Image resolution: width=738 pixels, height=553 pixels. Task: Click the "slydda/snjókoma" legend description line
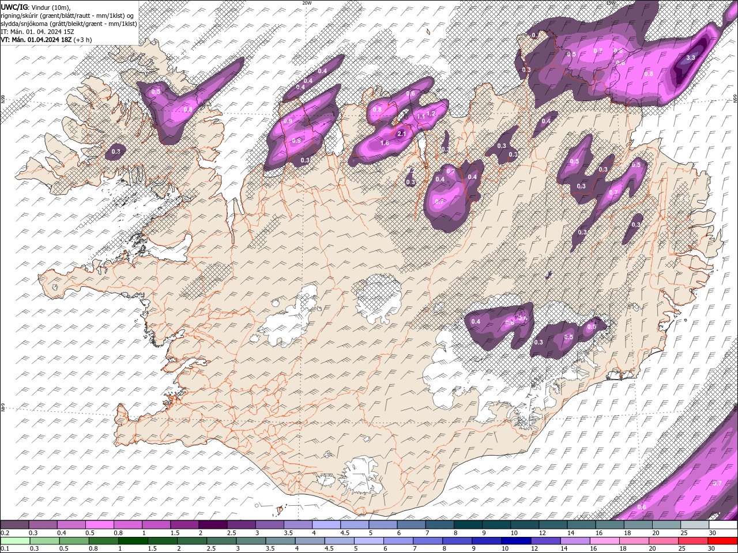[x=69, y=24]
